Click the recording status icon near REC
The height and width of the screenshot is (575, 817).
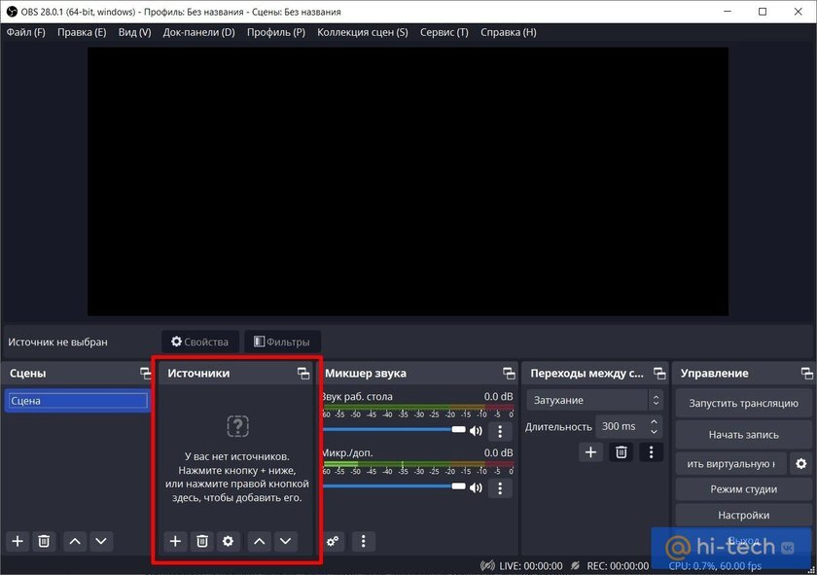point(575,566)
